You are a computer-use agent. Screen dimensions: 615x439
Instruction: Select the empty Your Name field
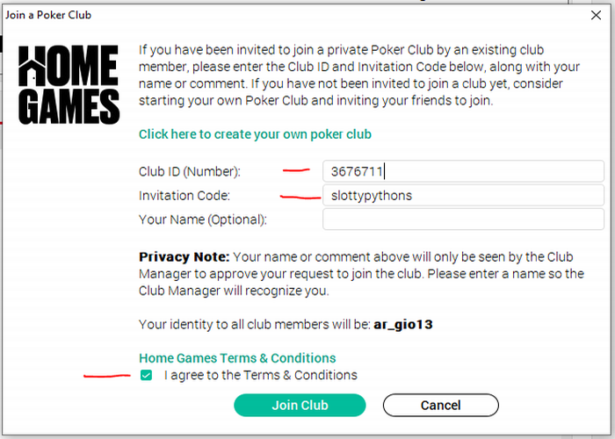tap(463, 219)
